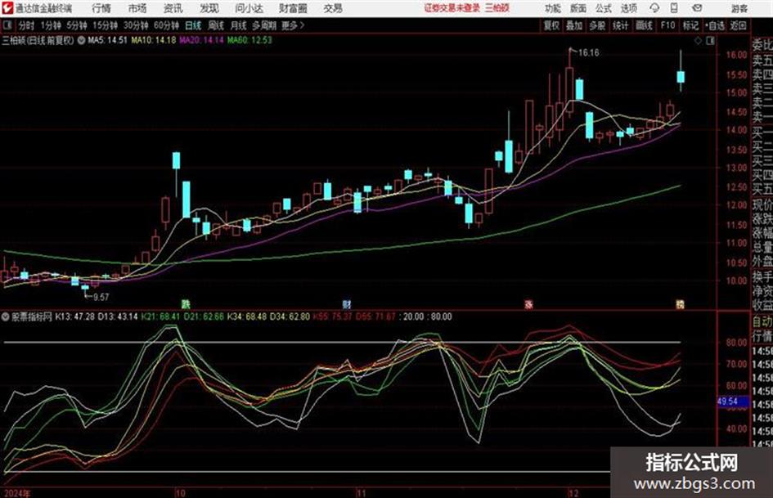Open the 市场 menu
This screenshot has width=773, height=498.
click(x=137, y=8)
